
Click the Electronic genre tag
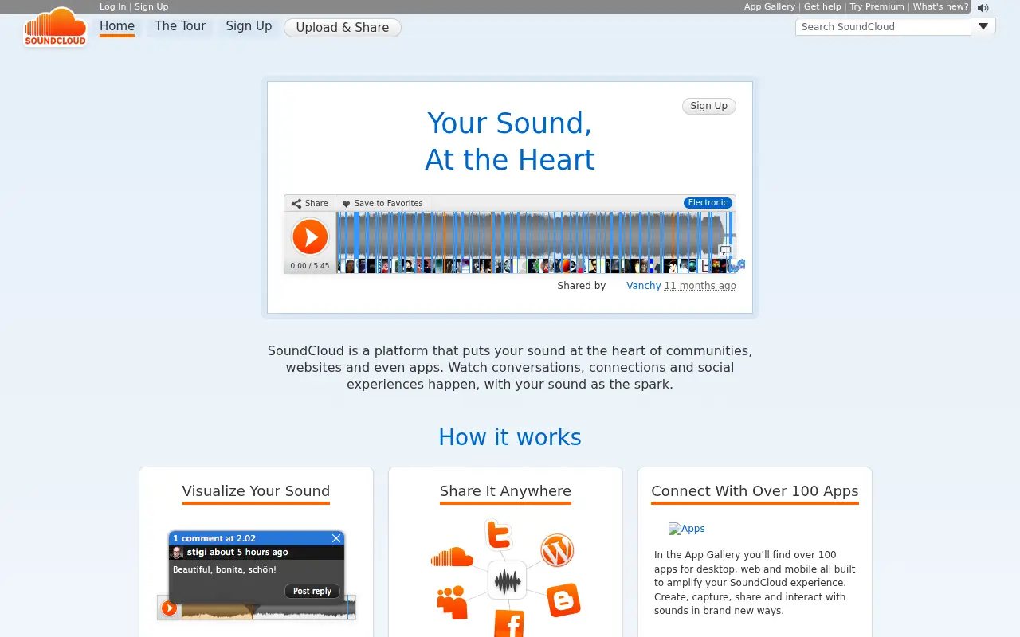pos(708,203)
